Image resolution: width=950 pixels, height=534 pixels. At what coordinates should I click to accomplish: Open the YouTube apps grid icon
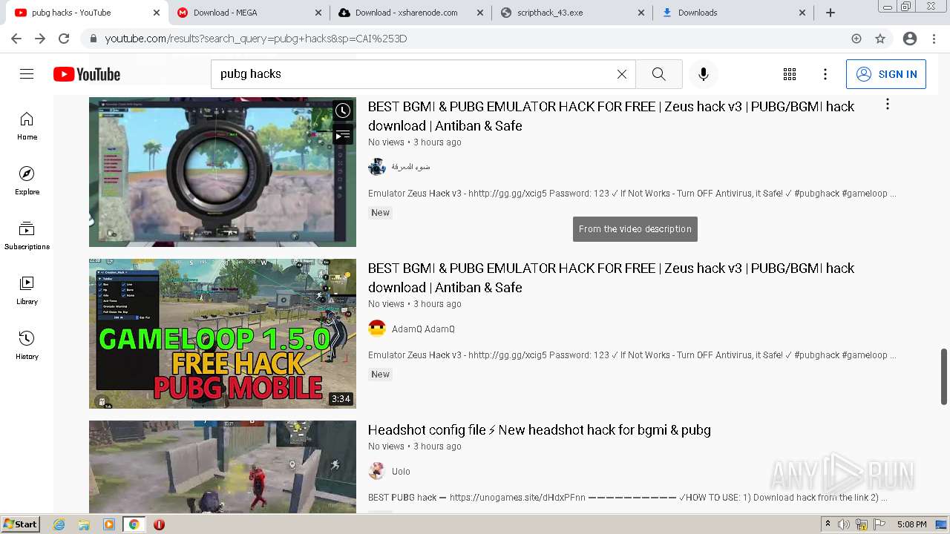(x=790, y=74)
